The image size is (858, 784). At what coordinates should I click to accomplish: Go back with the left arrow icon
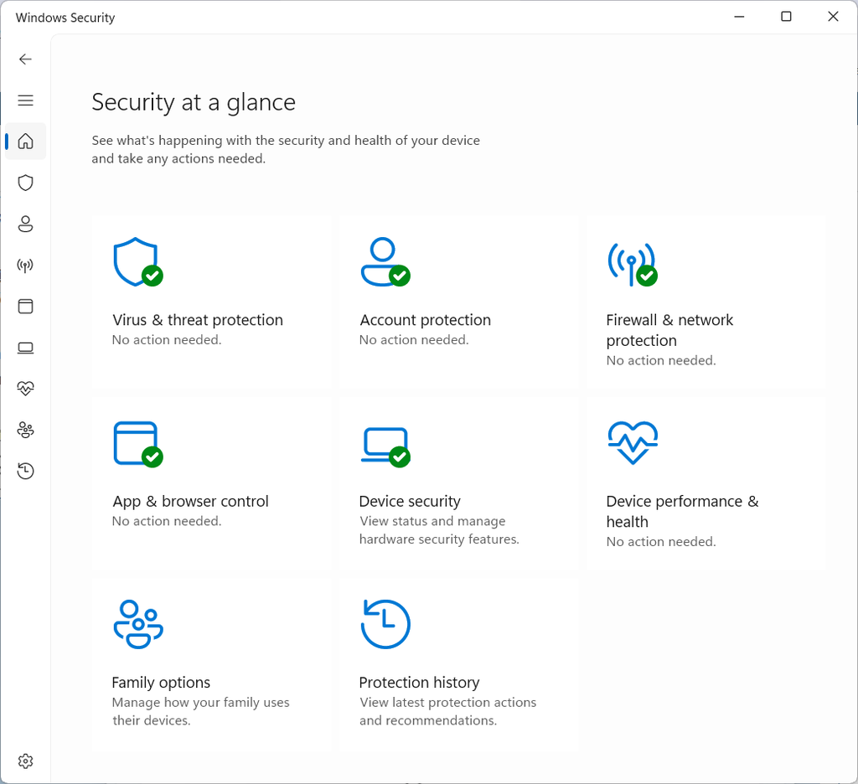[25, 59]
